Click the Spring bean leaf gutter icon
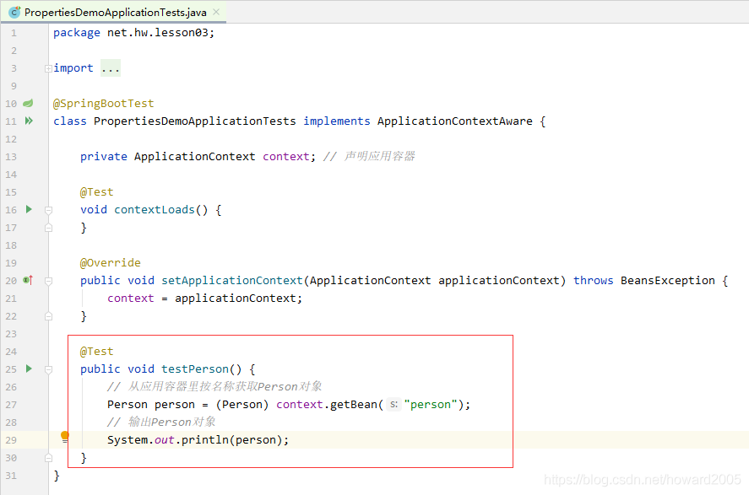Screen dimensions: 749x495 (29, 103)
